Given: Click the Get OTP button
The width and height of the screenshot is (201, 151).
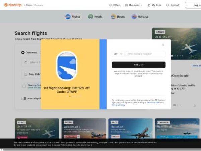Looking at the screenshot, I should (139, 65).
